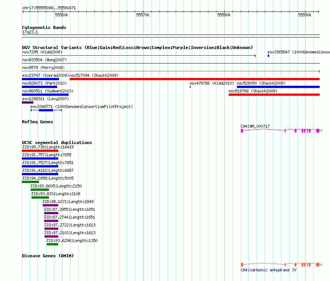The width and height of the screenshot is (330, 281).
Task: Select the %ID:97.2722 Length:1613 duplication
Action: coord(51,229)
